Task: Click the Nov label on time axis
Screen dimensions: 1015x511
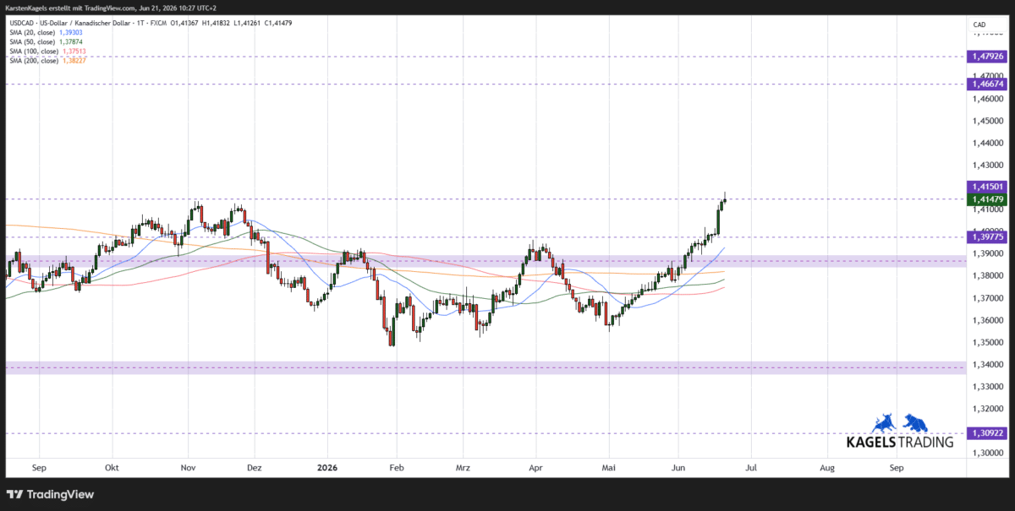Action: pos(189,466)
